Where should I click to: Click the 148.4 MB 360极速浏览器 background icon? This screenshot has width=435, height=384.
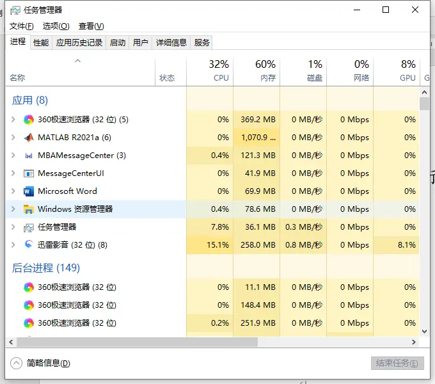click(29, 305)
